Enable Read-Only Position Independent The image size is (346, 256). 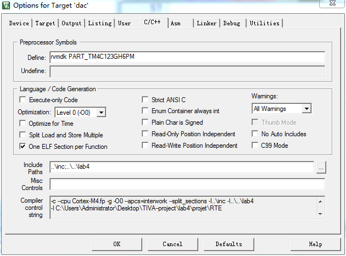(145, 133)
